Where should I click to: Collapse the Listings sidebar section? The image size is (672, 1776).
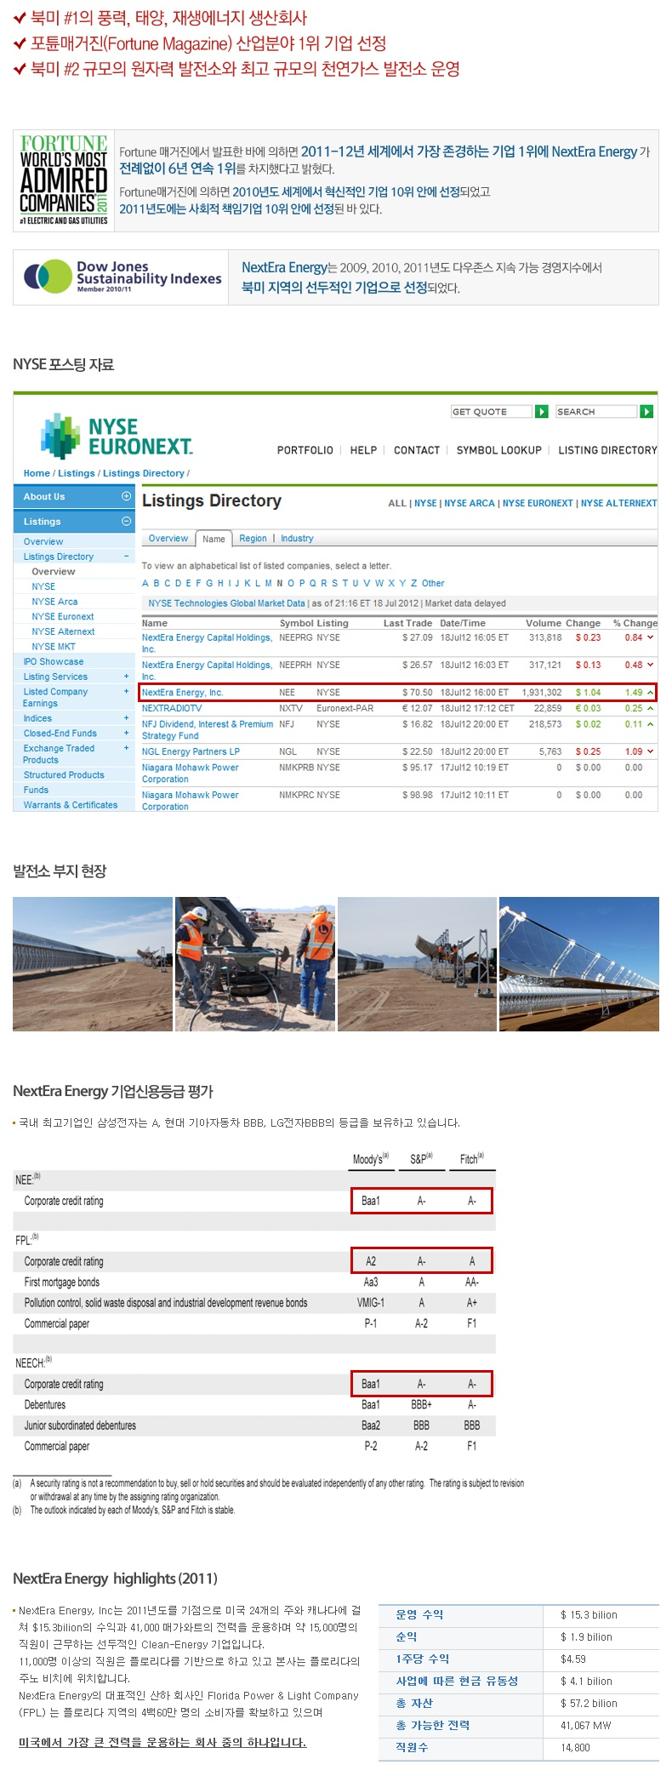coord(127,521)
